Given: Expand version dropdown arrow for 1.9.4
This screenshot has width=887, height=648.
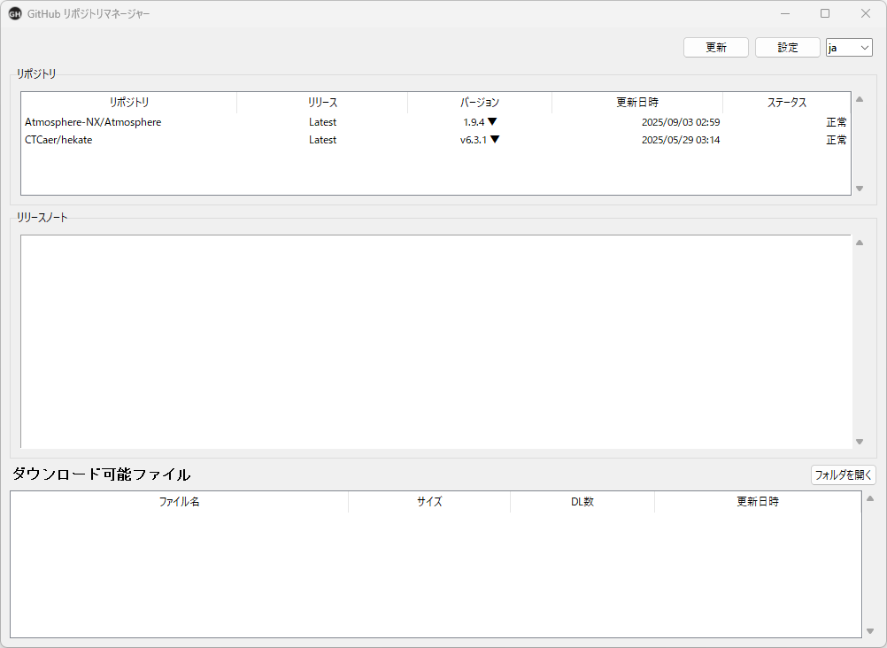Looking at the screenshot, I should click(x=492, y=121).
